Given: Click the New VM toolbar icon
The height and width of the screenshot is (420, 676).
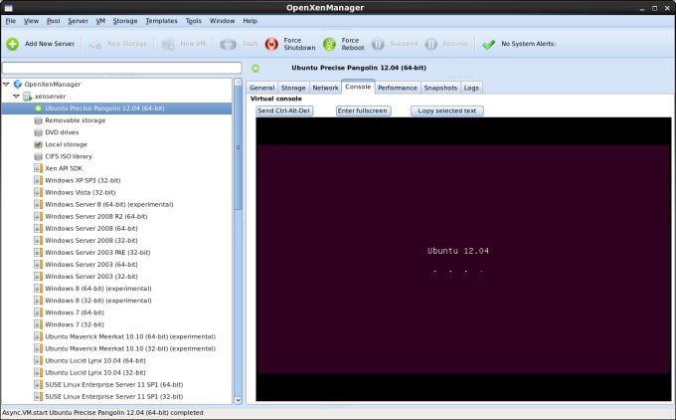Looking at the screenshot, I should [168, 44].
